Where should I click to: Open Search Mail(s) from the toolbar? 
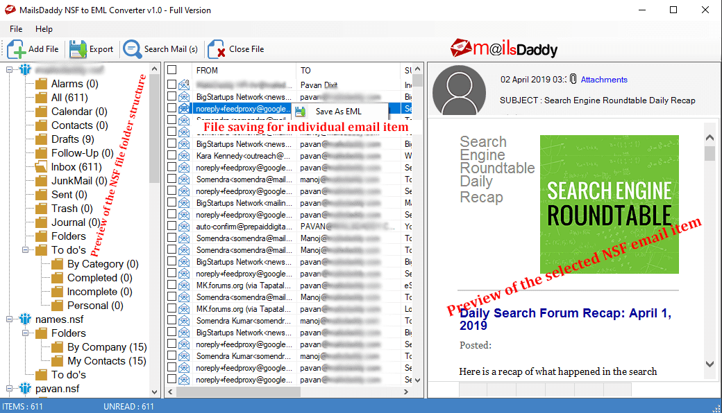tap(131, 49)
